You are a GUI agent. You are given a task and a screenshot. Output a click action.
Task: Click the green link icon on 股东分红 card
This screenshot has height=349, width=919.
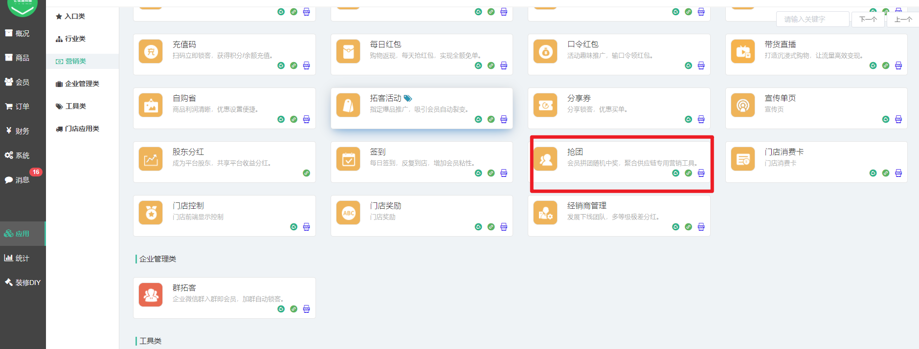point(306,173)
